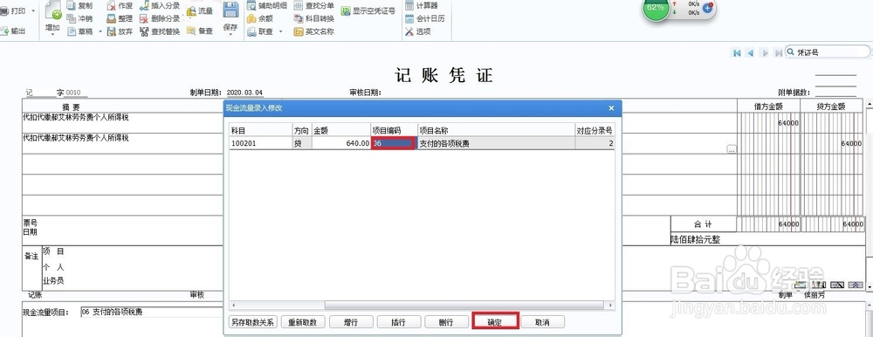Click 查找分单 find sub-voucher icon
The height and width of the screenshot is (337, 873).
299,5
